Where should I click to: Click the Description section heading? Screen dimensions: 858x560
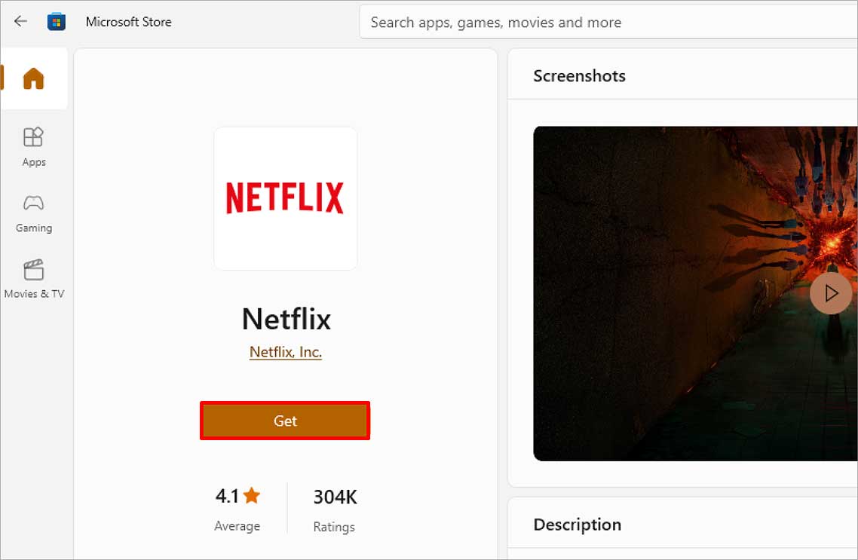pyautogui.click(x=578, y=525)
